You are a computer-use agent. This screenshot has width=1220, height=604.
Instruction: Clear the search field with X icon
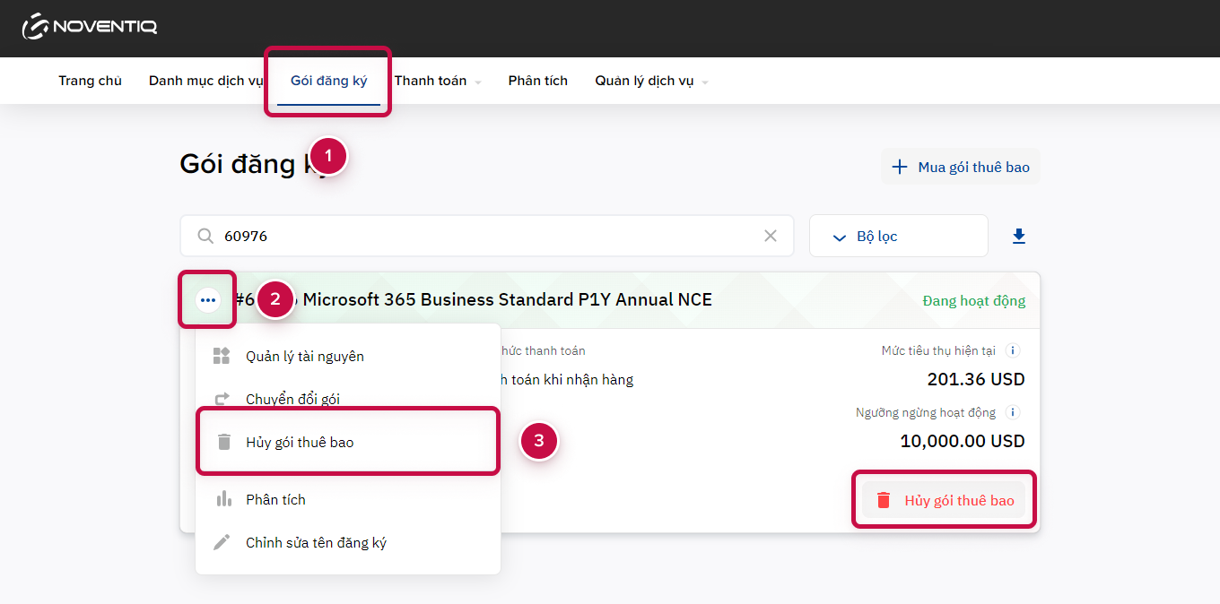pos(770,237)
